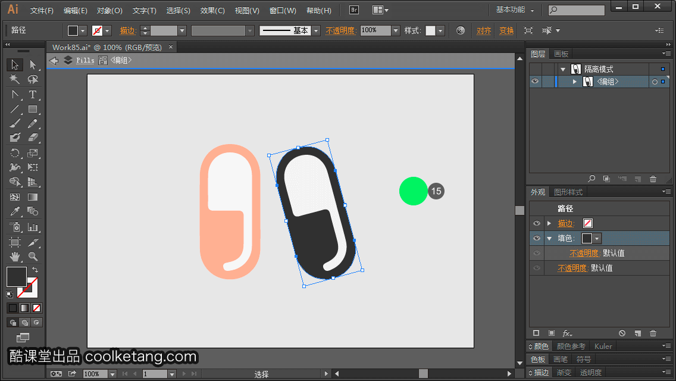Open the 文件(F) menu
The width and height of the screenshot is (676, 381).
pos(42,10)
